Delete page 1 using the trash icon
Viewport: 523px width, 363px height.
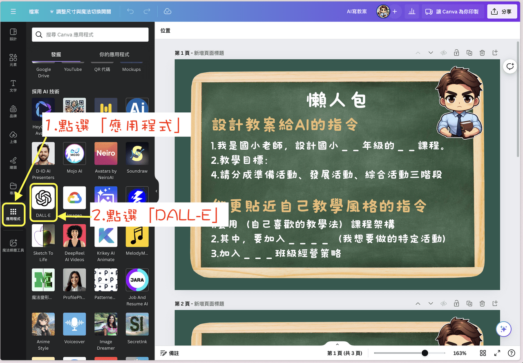[482, 53]
